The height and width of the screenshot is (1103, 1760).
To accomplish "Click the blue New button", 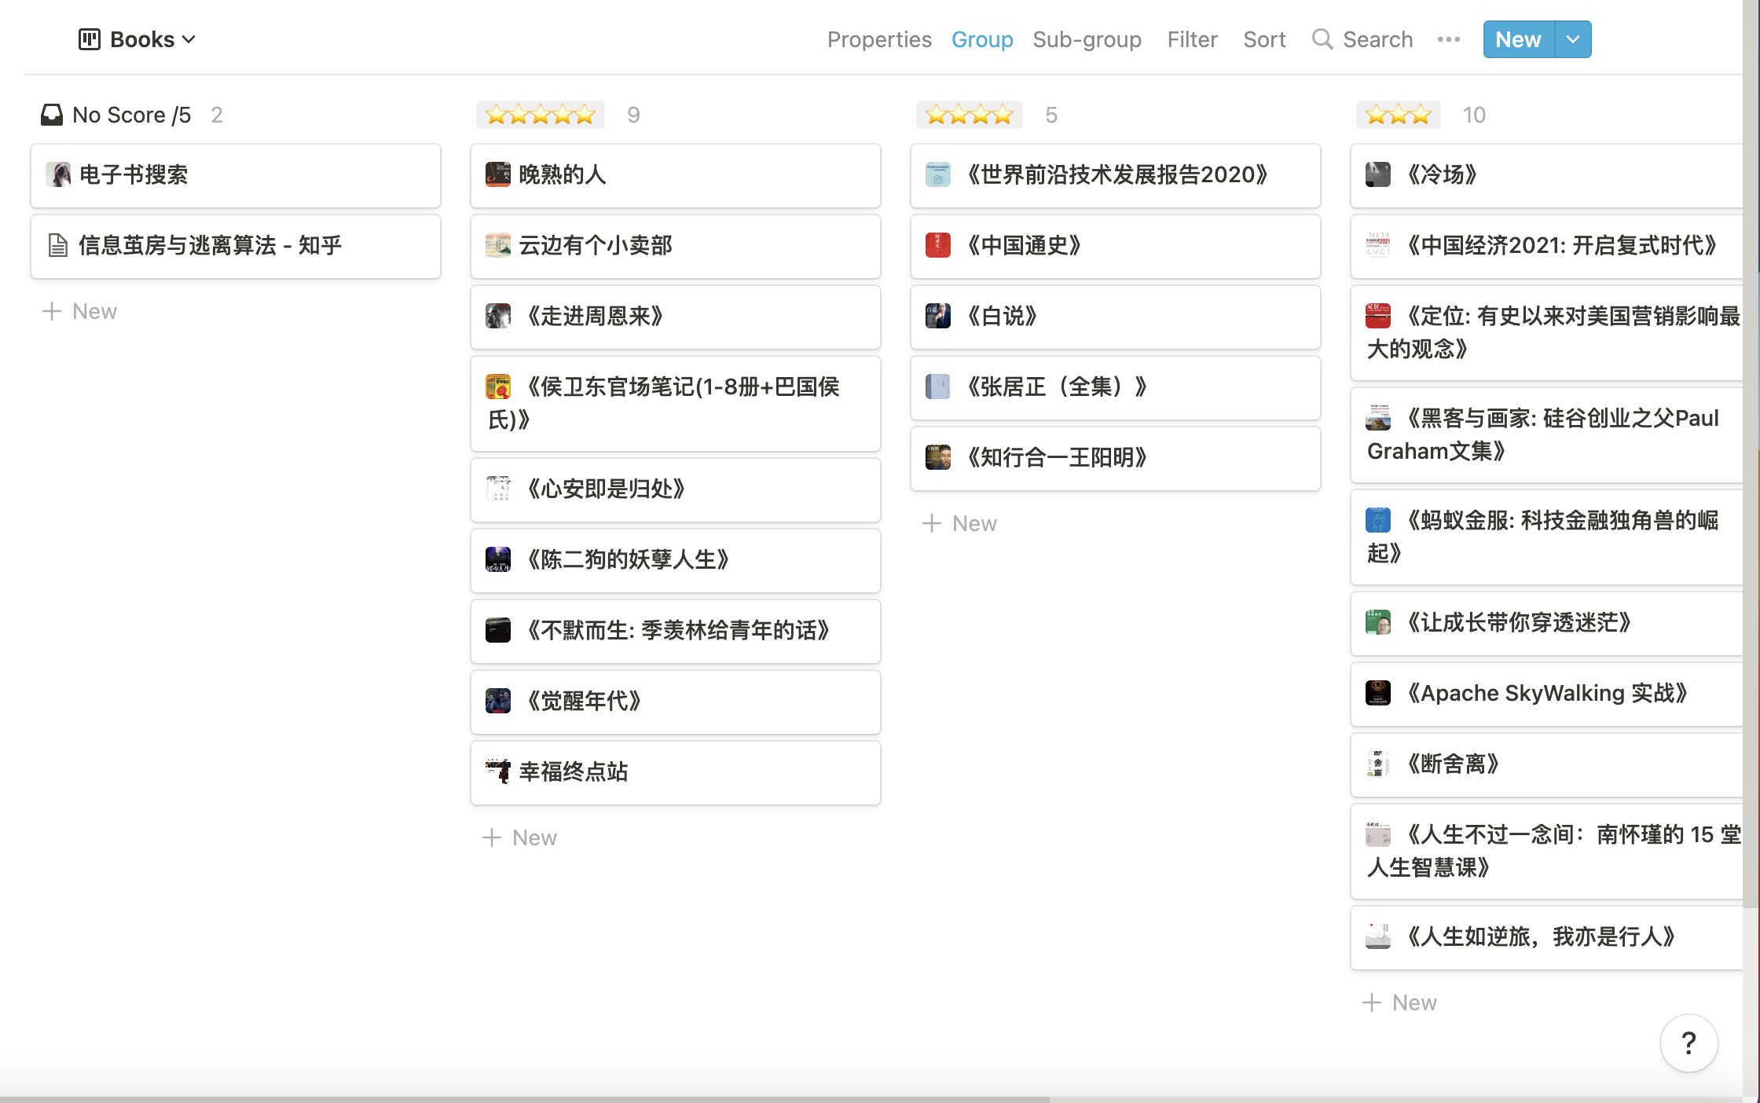I will tap(1517, 38).
